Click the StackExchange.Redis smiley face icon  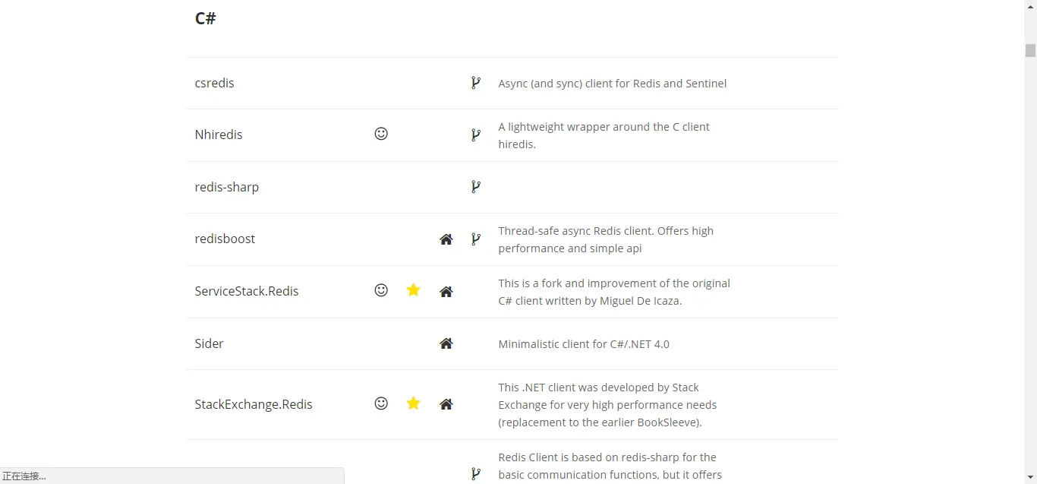pos(381,403)
